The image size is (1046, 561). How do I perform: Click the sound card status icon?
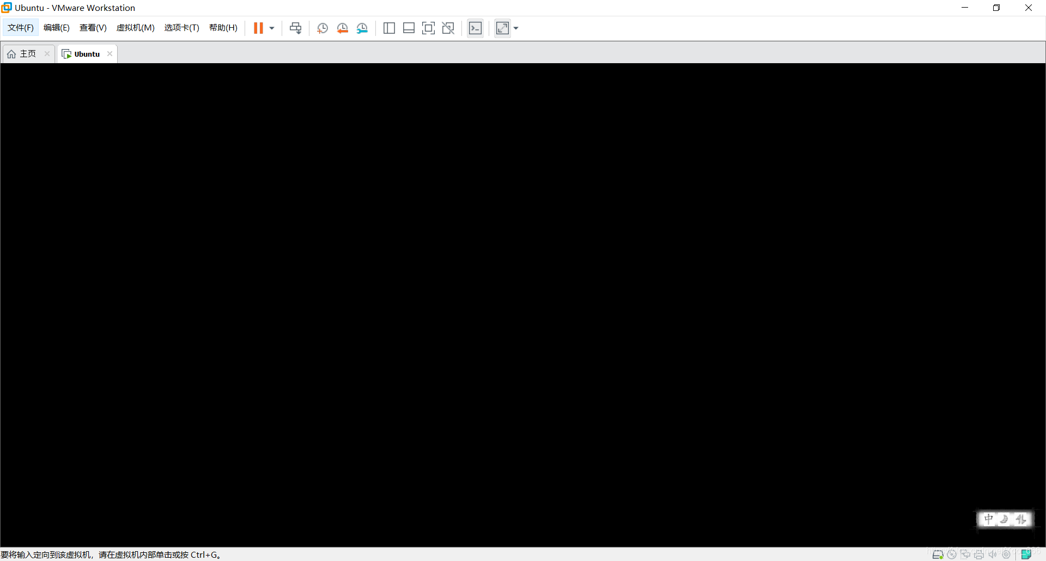(993, 554)
